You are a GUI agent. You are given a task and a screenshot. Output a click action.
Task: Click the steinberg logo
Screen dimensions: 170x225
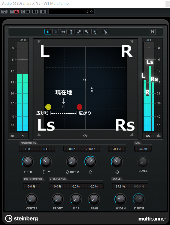[x=21, y=218]
